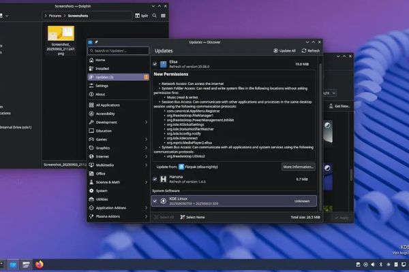Switch to Discover from the taskbar
This screenshot has width=409, height=272.
pos(13,265)
